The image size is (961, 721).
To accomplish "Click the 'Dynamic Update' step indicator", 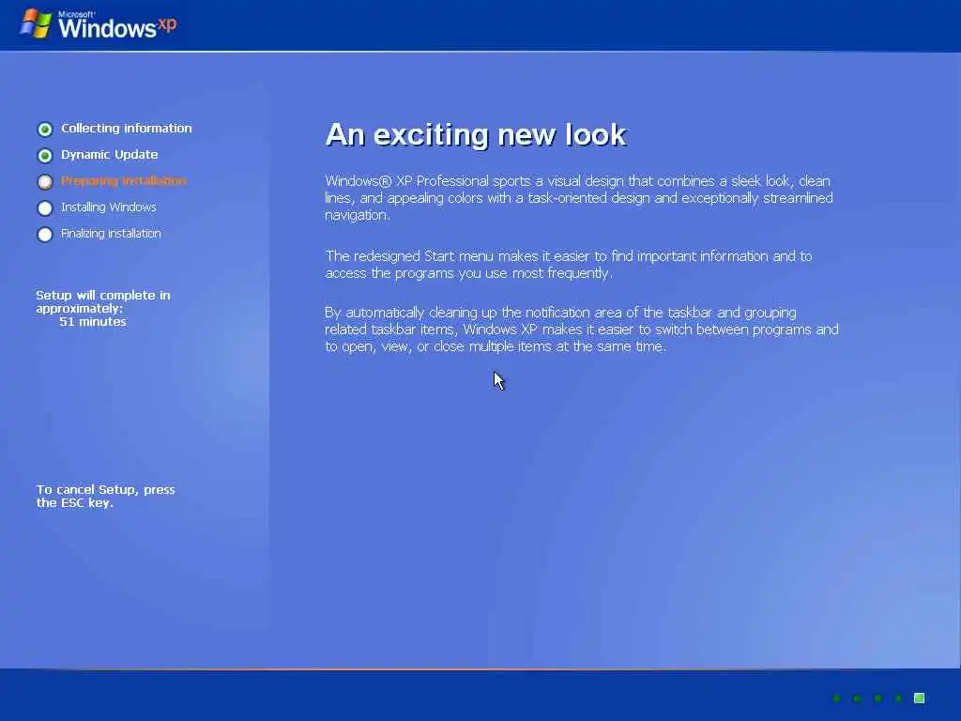I will coord(45,155).
